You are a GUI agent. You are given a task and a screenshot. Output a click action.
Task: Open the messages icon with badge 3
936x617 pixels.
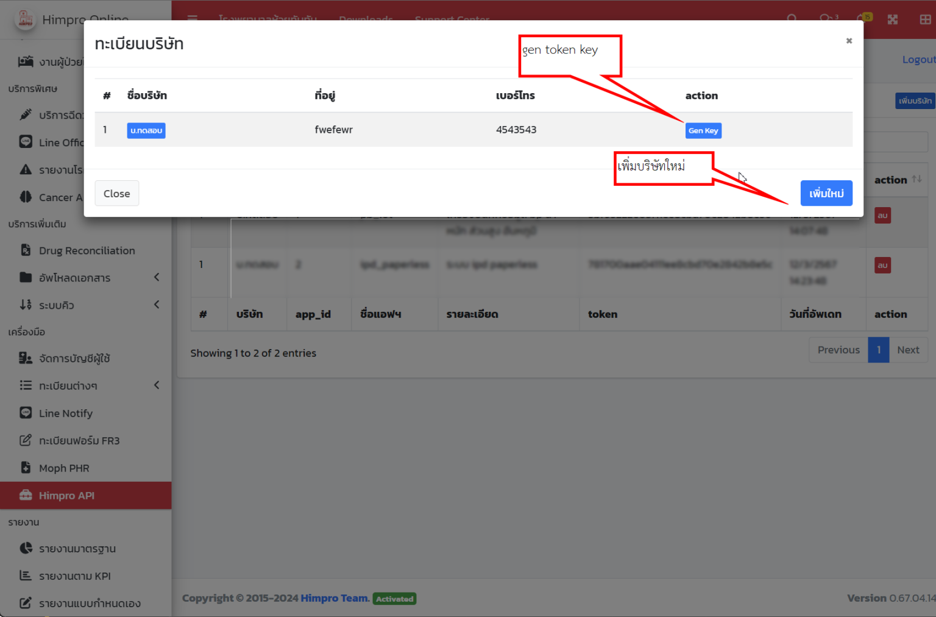coord(828,19)
